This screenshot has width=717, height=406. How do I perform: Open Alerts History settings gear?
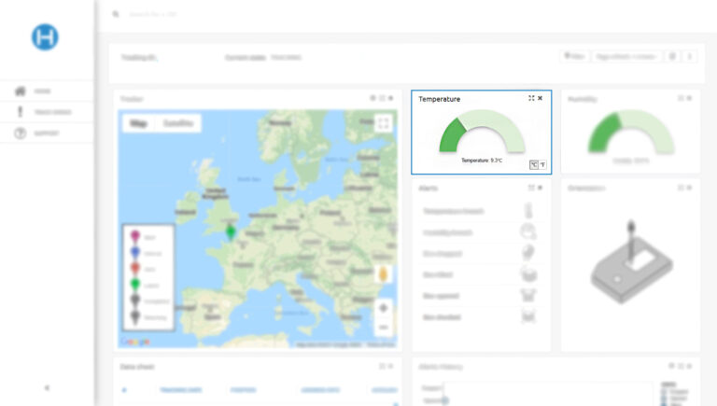pos(672,366)
